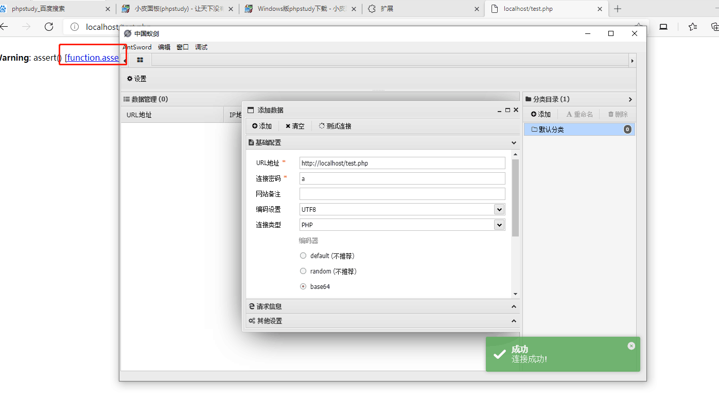Click the URL地址 column header

coord(172,115)
